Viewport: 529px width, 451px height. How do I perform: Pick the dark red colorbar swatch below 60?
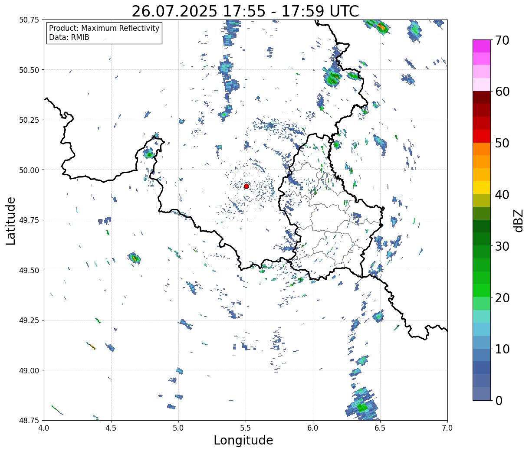coord(482,98)
